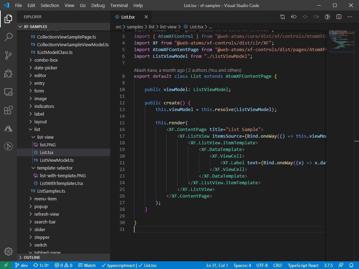Open the Search view in activity bar

tap(8, 37)
